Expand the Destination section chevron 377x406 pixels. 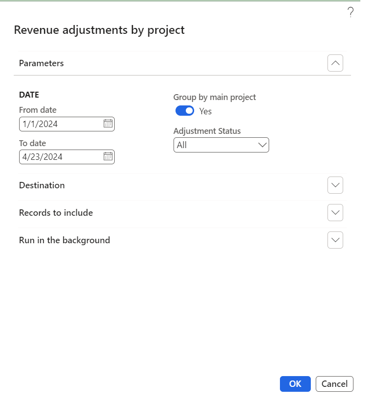tap(335, 185)
